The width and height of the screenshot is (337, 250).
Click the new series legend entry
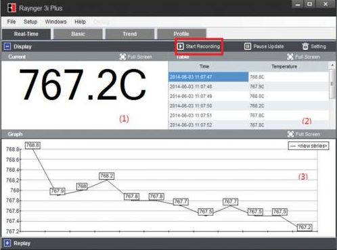(309, 146)
